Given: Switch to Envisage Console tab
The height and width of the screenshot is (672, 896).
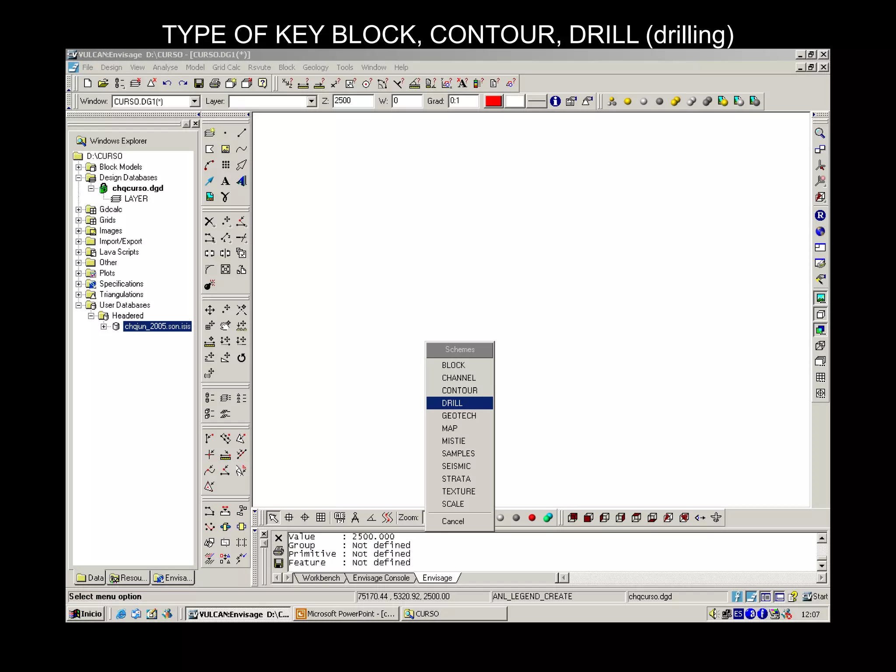Looking at the screenshot, I should tap(381, 578).
